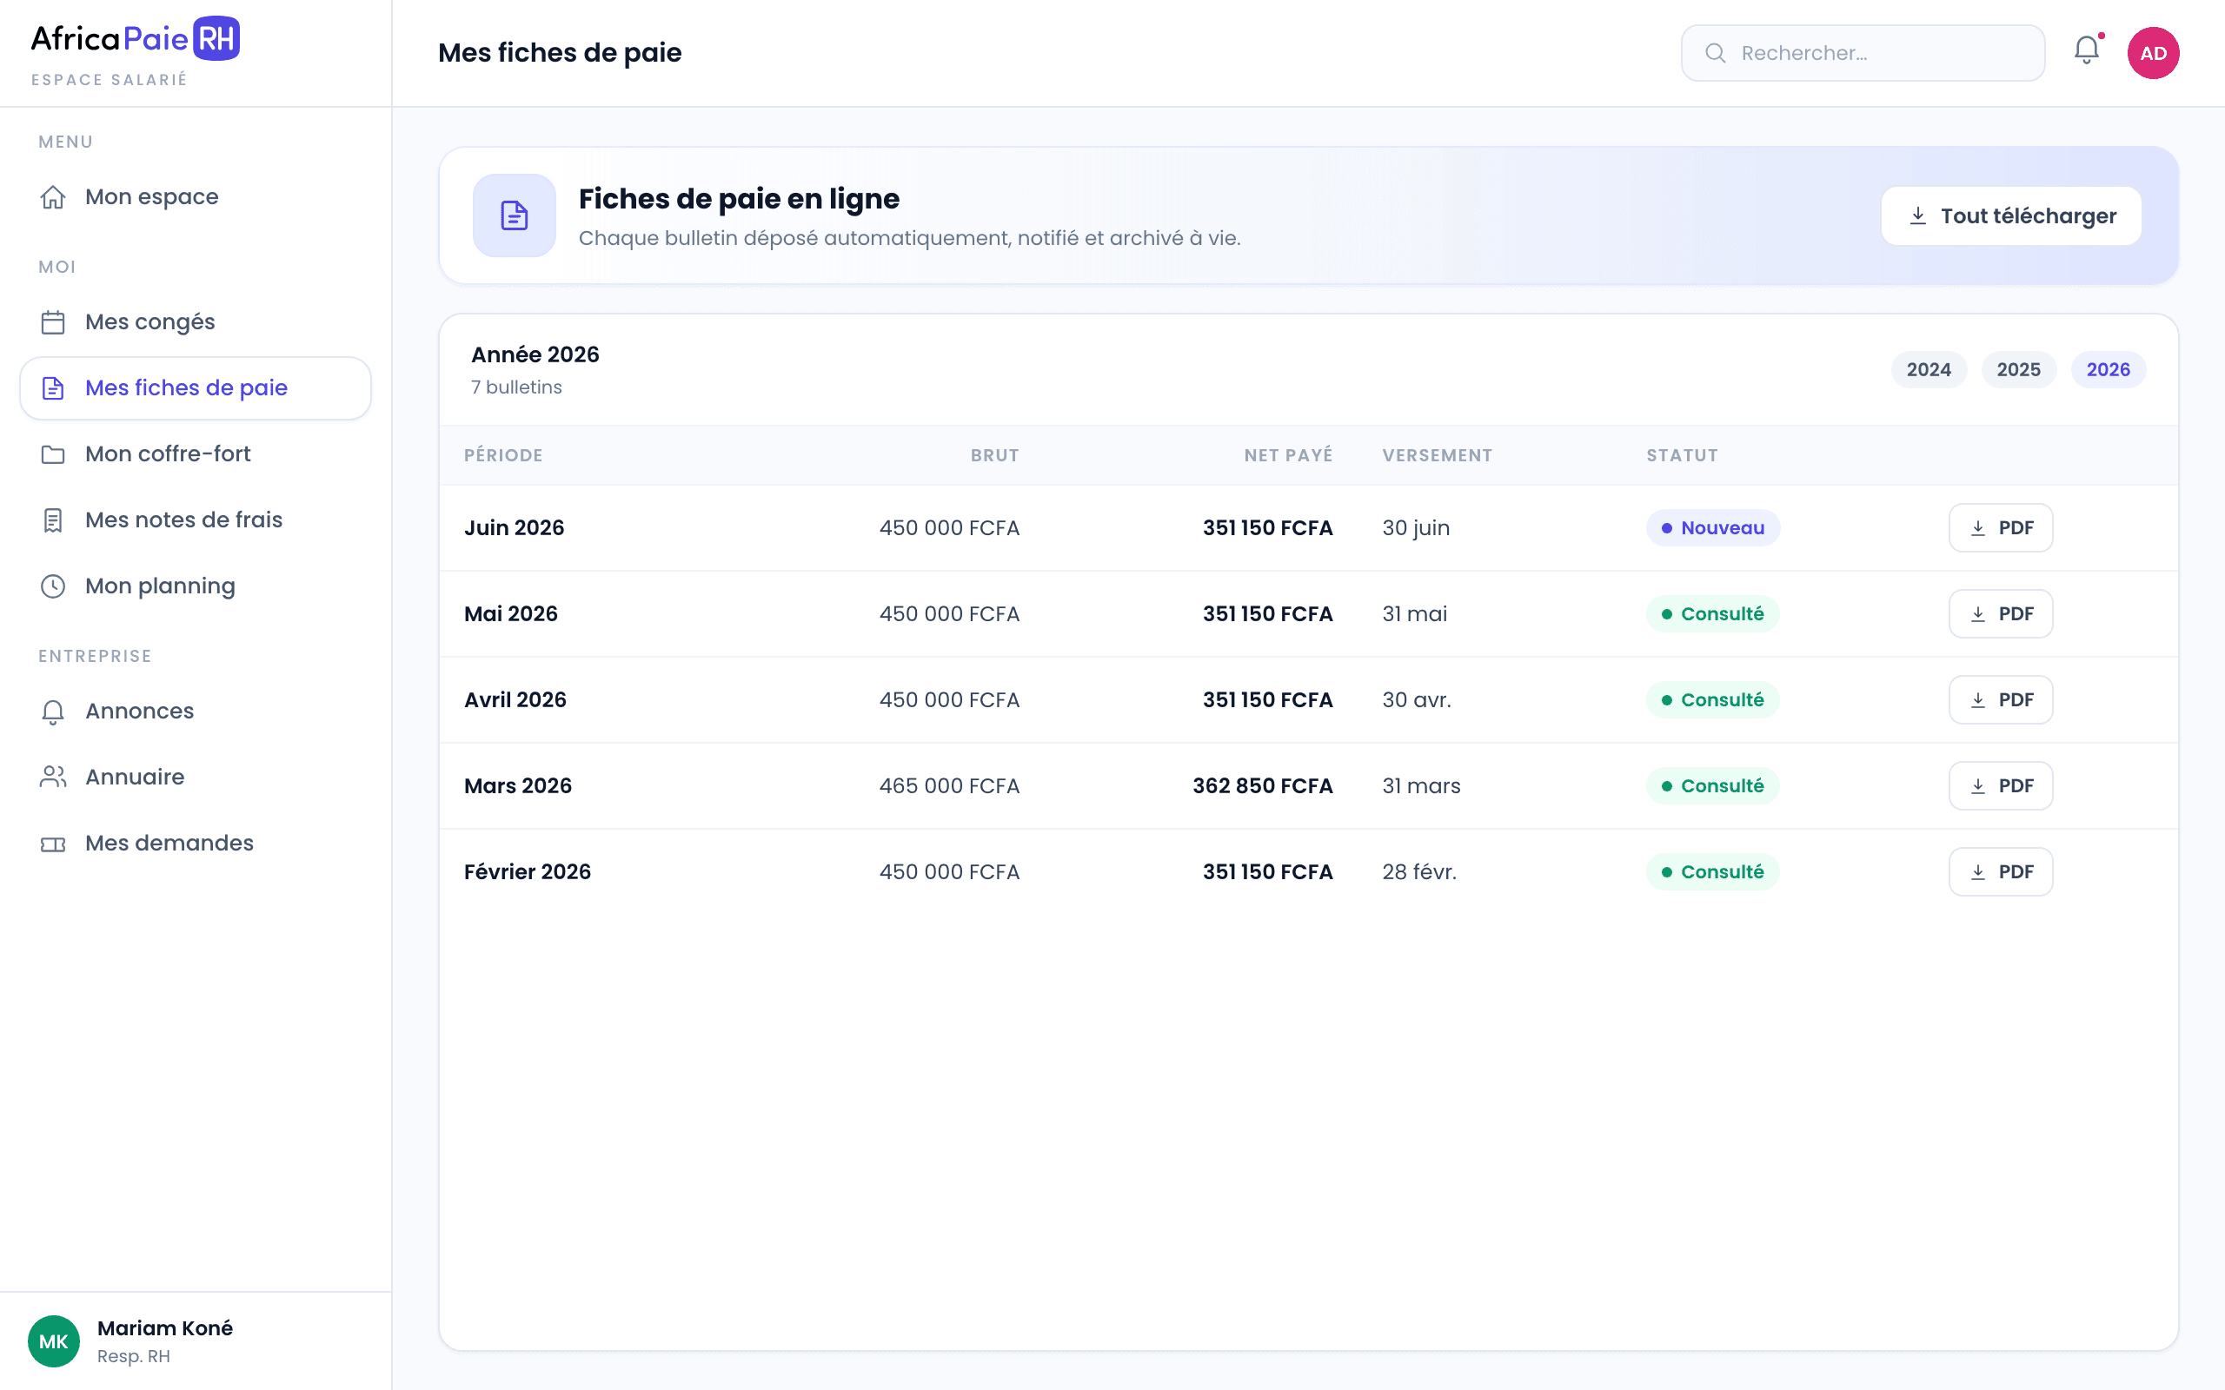
Task: Click Consulté badge for Mai 2026
Action: 1712,614
